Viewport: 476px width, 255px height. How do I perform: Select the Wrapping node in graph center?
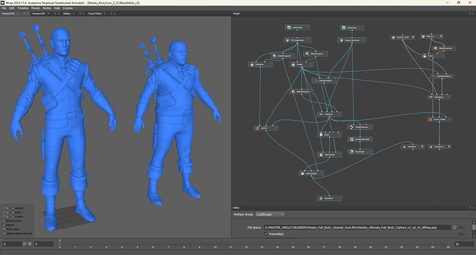coord(329,114)
